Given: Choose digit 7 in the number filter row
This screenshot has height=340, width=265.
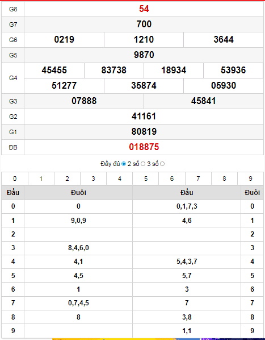Looking at the screenshot, I should pos(198,179).
